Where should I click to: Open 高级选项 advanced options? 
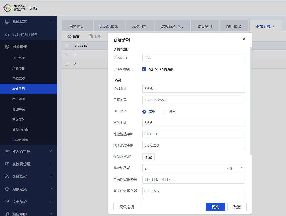127,207
